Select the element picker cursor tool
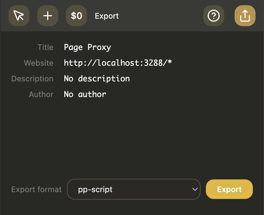The width and height of the screenshot is (264, 215). [x=19, y=16]
